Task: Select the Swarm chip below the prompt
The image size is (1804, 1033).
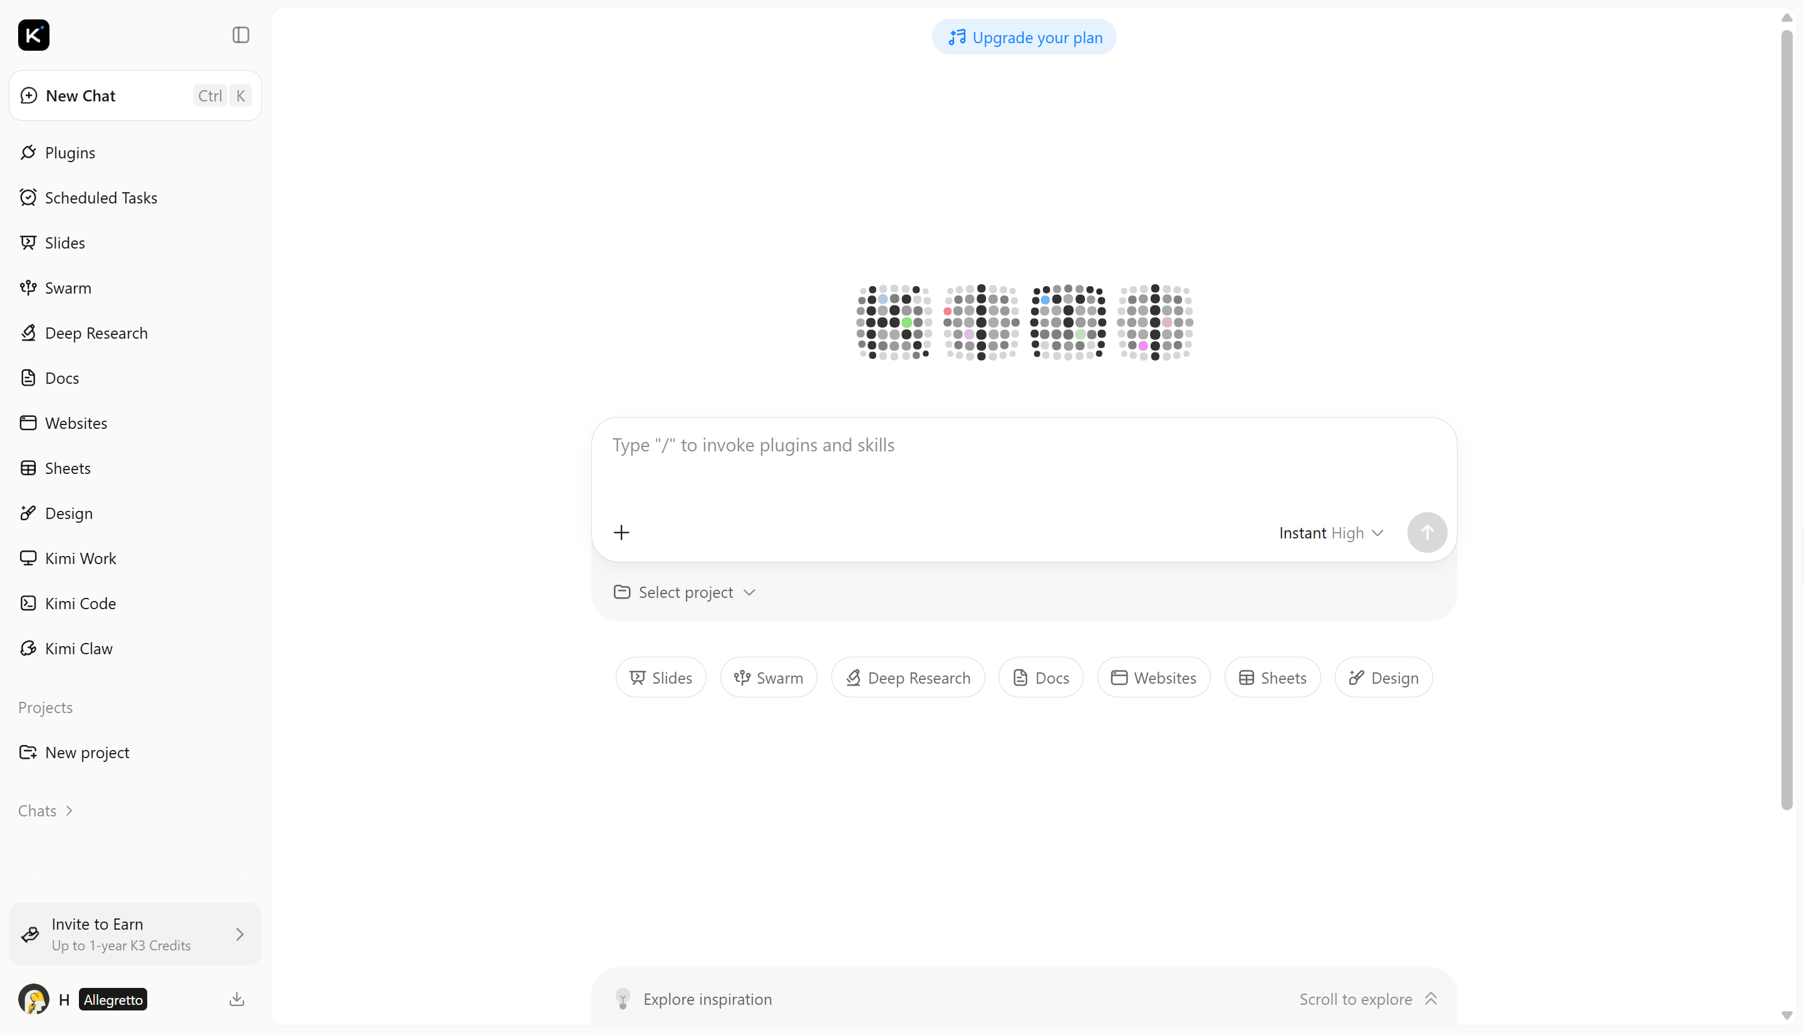Action: (x=768, y=677)
